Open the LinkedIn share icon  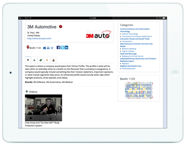pyautogui.click(x=66, y=47)
